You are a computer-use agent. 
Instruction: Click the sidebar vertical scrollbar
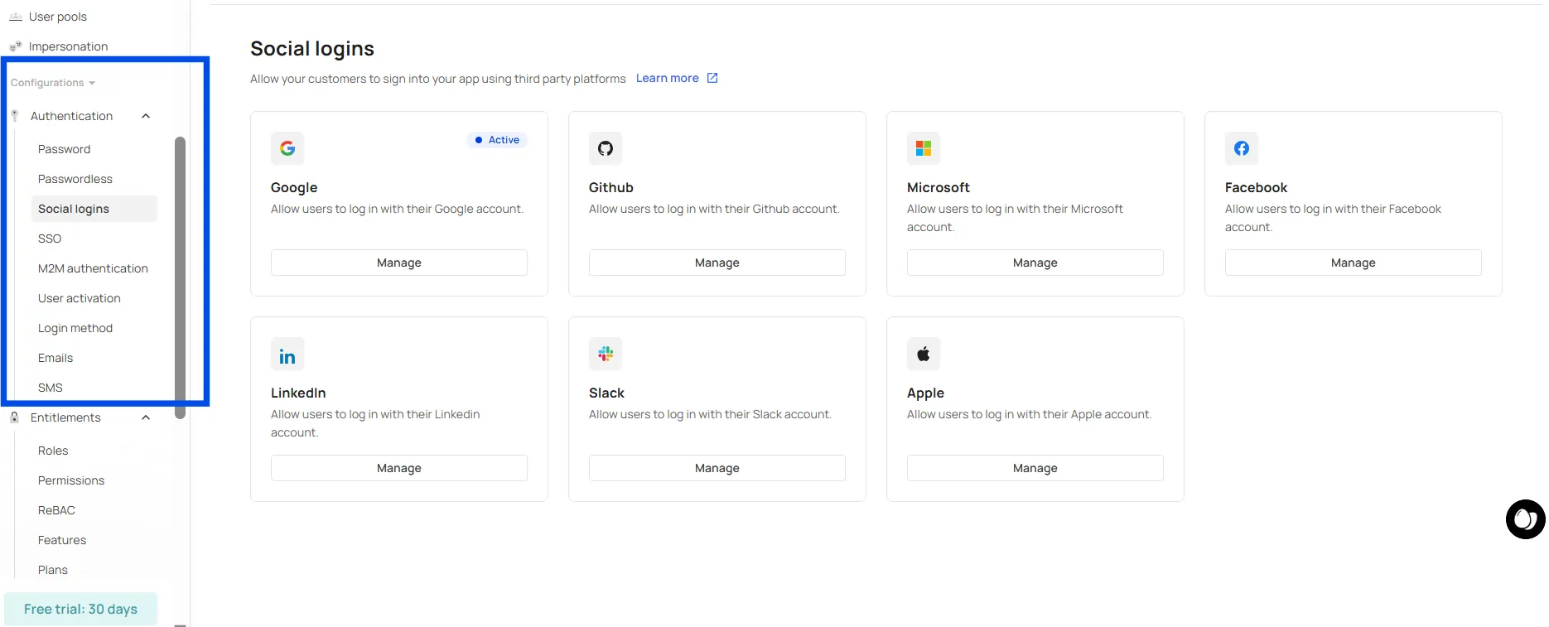tap(180, 277)
